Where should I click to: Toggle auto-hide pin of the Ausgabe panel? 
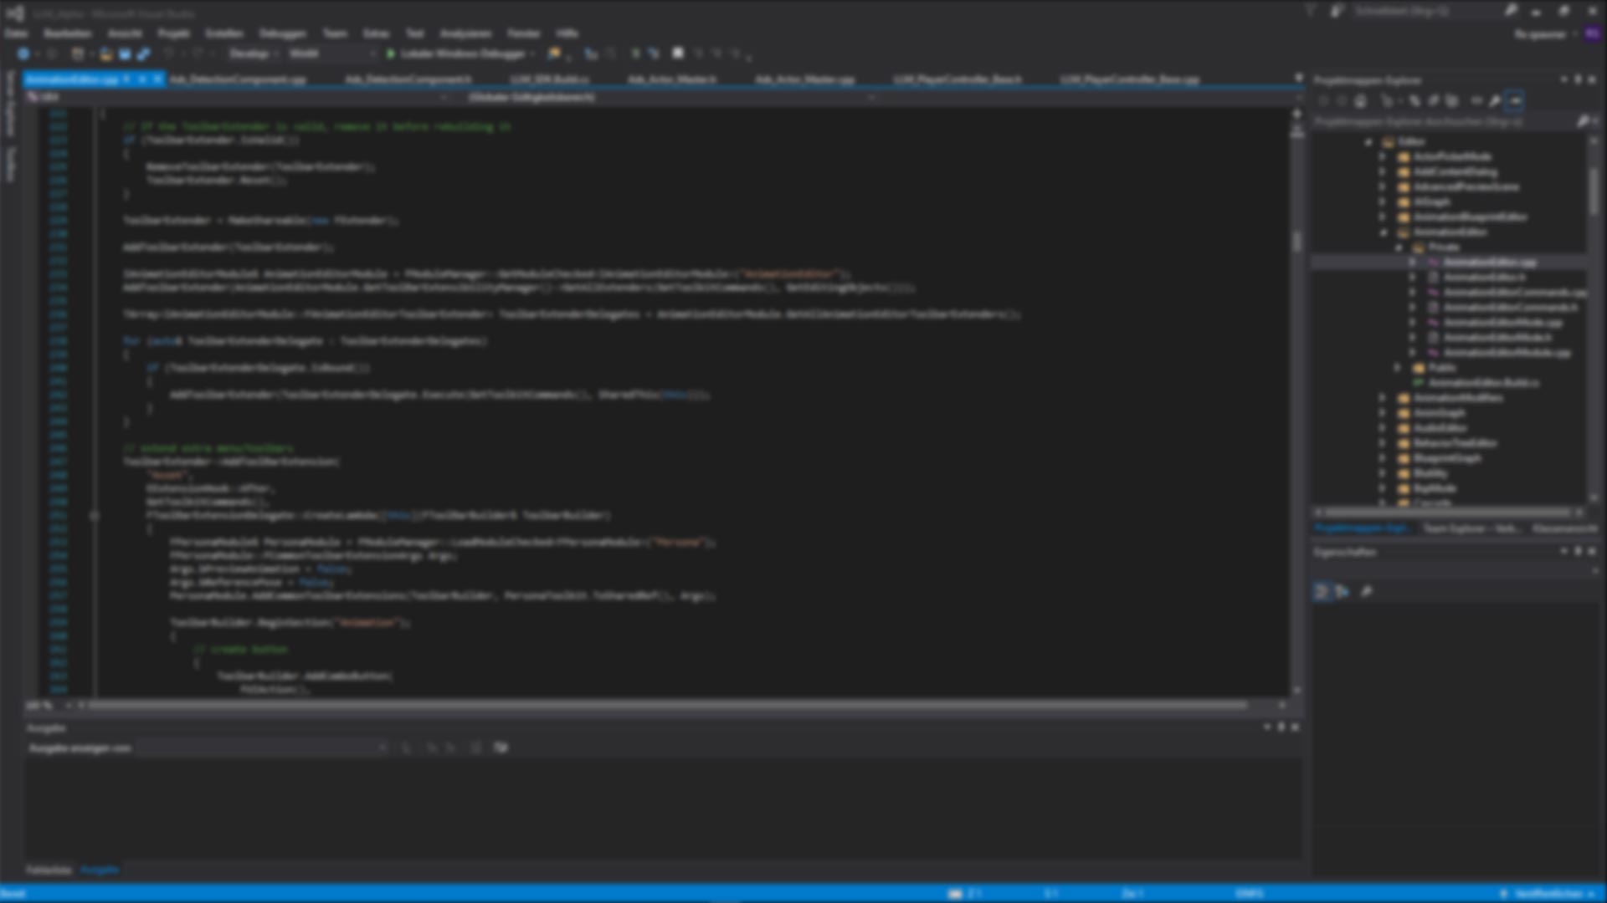(1281, 727)
